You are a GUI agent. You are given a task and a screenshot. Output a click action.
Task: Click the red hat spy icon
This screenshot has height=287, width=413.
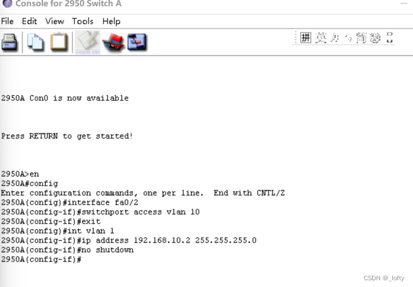coord(114,42)
